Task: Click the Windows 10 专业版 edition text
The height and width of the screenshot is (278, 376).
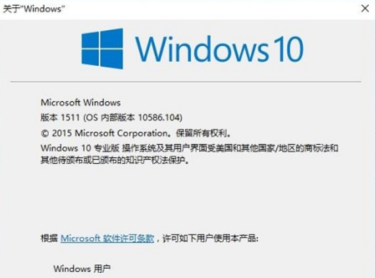Action: tap(80, 148)
